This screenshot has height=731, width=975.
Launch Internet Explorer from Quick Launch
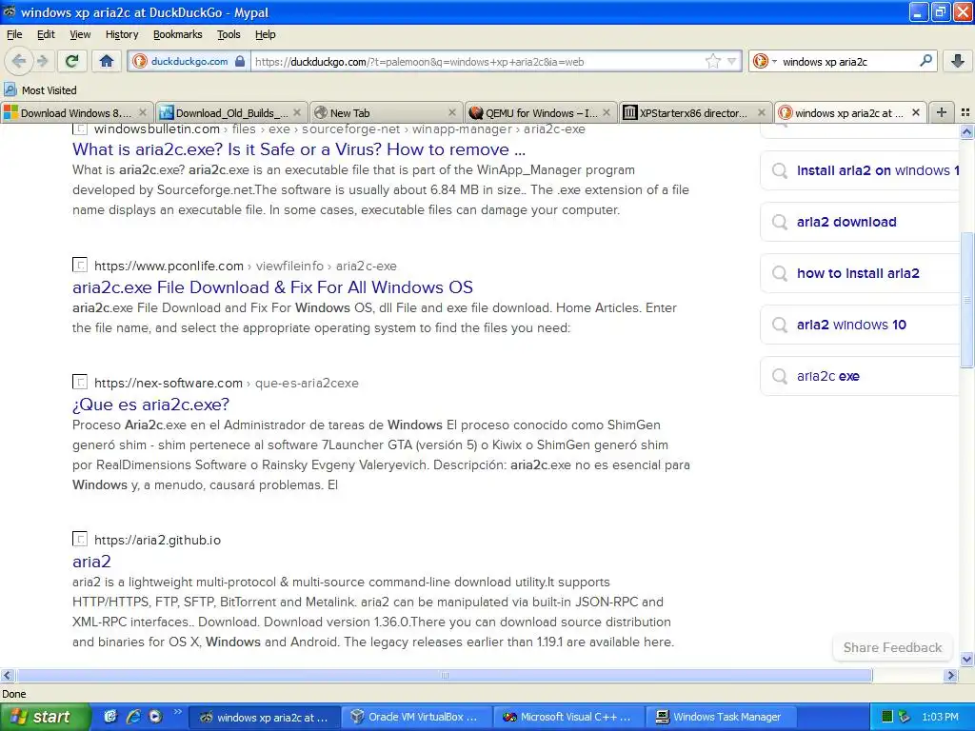(133, 717)
